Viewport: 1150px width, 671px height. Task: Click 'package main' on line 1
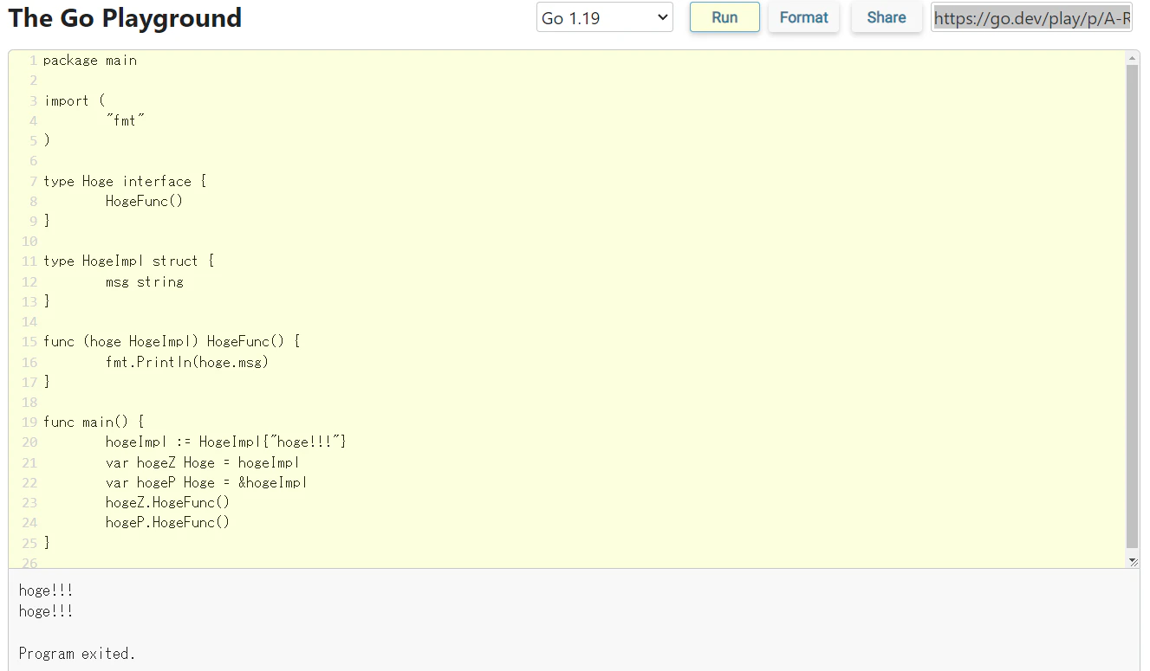(x=90, y=61)
